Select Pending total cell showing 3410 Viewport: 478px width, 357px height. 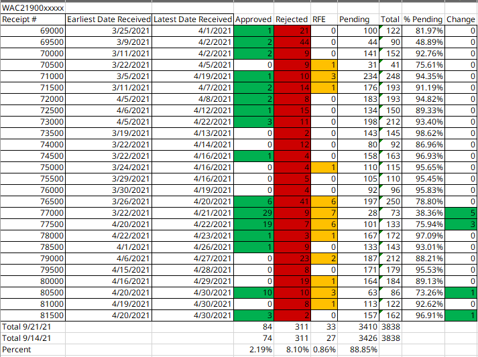coord(358,327)
